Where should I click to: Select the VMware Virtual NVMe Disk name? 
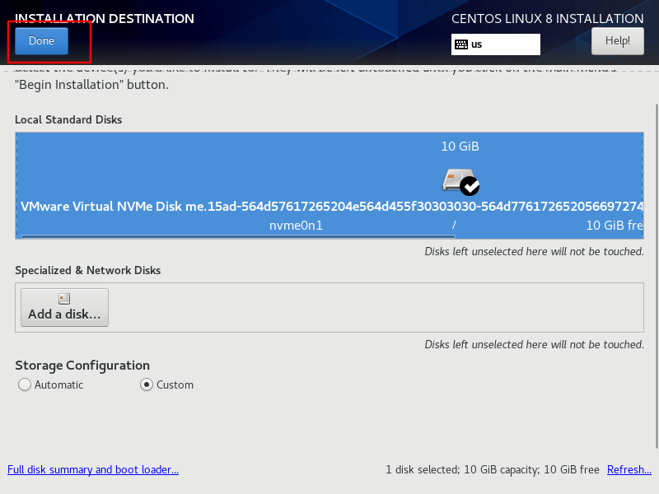pyautogui.click(x=332, y=207)
